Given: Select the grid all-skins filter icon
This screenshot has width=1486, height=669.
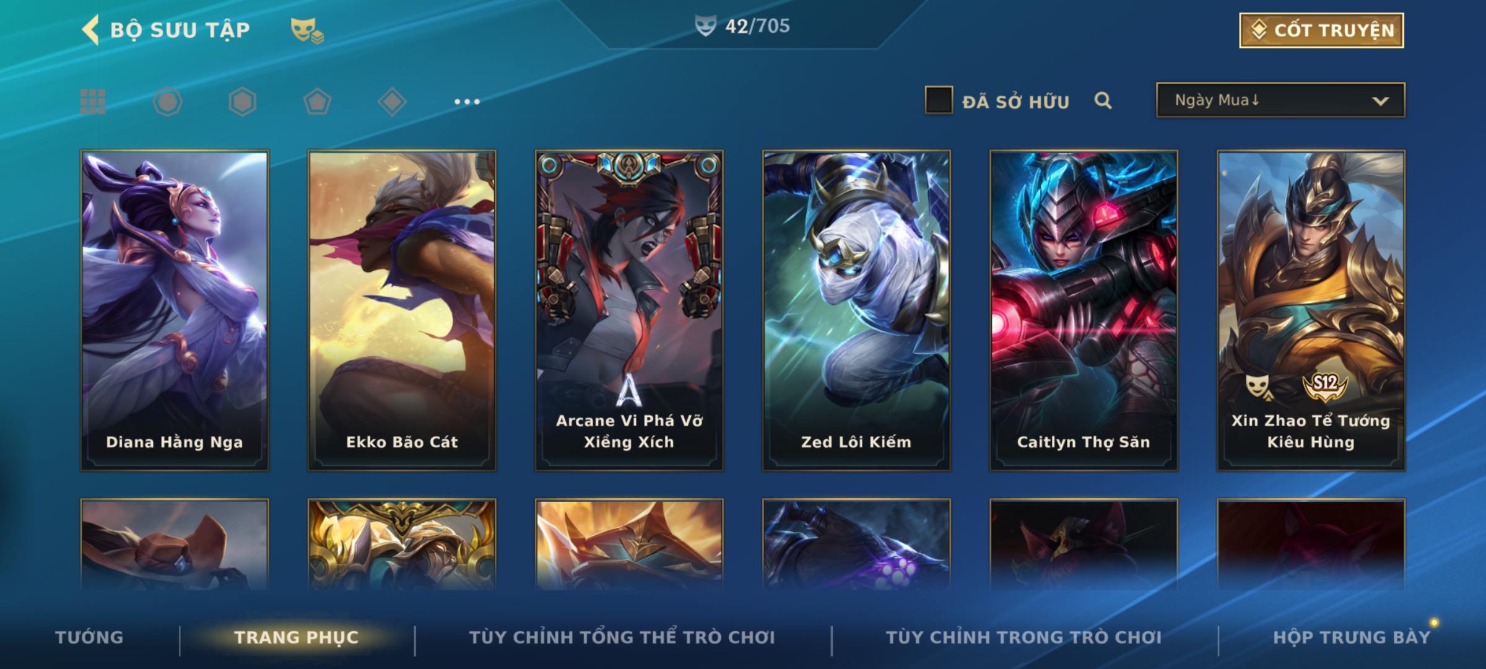Looking at the screenshot, I should click(x=93, y=102).
